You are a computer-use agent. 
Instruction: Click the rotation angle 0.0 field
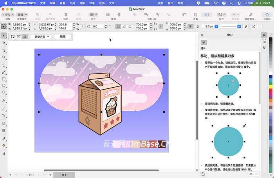point(98,26)
